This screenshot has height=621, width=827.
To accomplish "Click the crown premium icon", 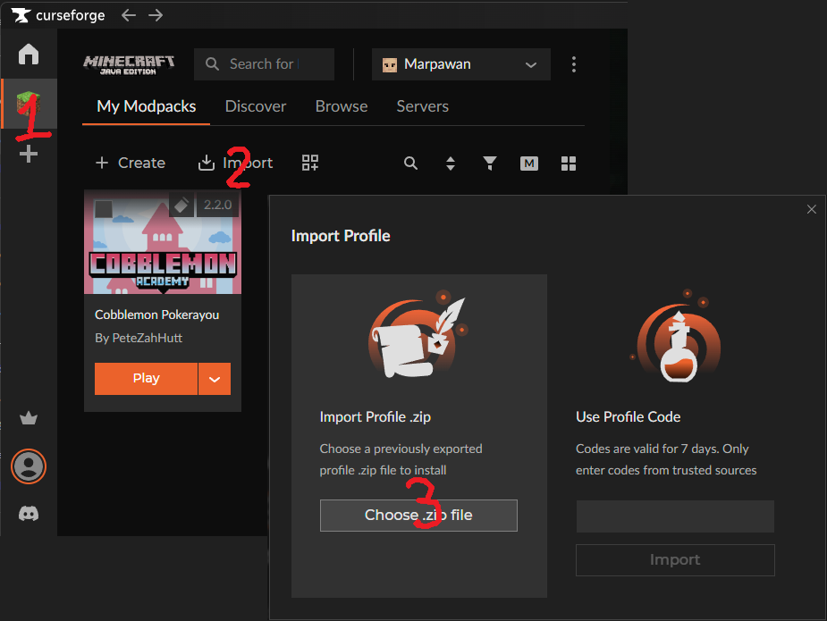I will point(28,417).
